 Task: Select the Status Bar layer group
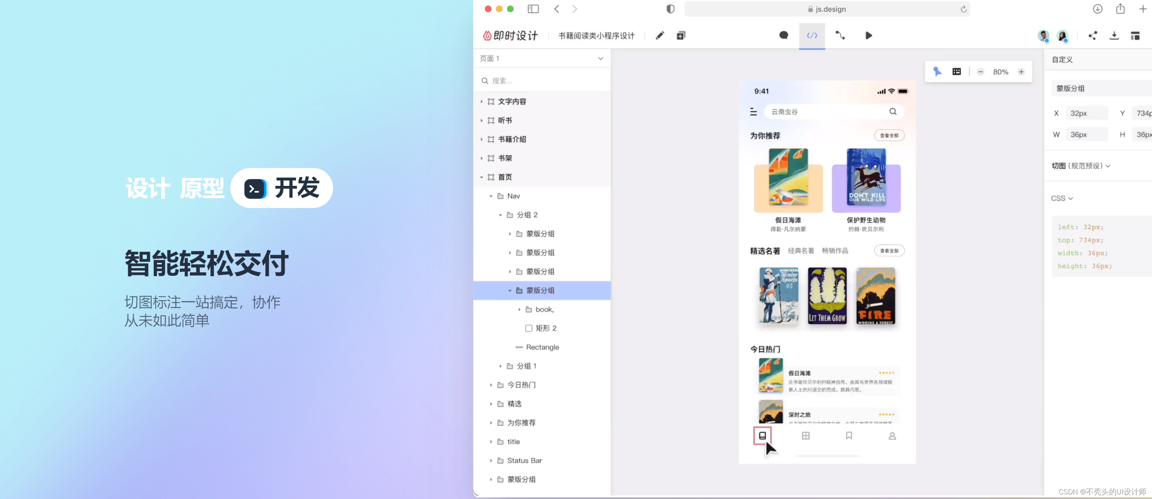click(524, 461)
